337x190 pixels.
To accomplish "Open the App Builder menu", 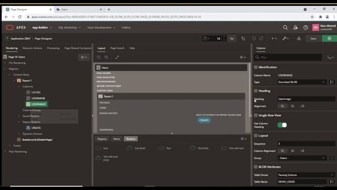I will tap(42, 27).
